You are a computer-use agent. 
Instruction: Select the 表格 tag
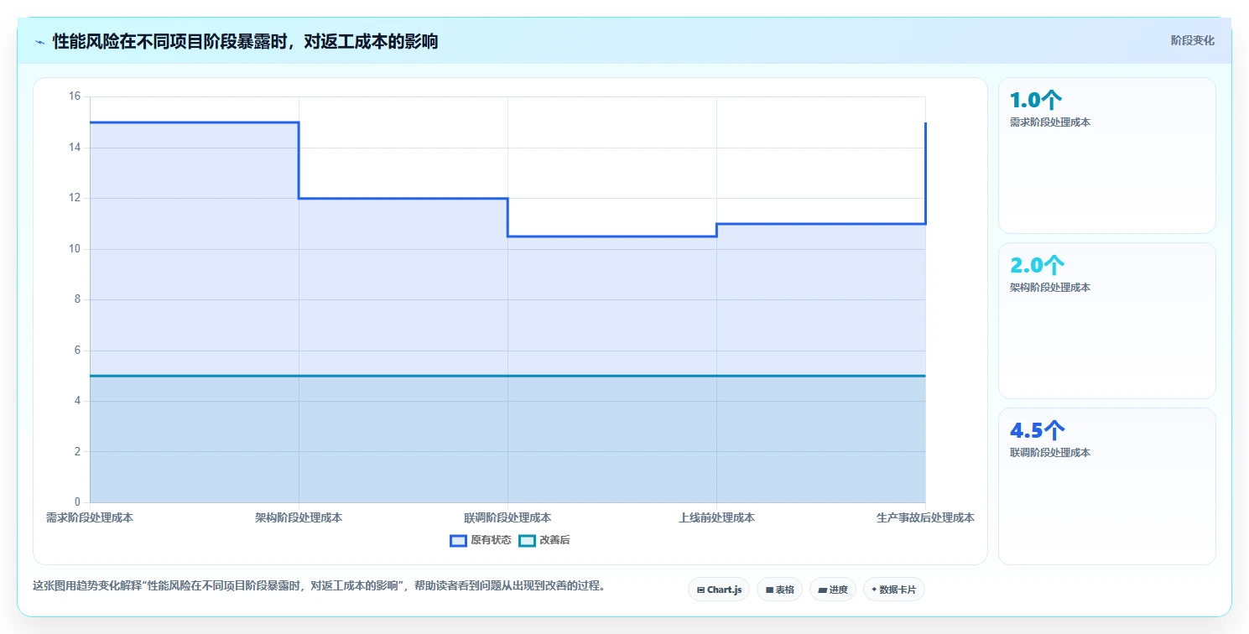pyautogui.click(x=779, y=590)
